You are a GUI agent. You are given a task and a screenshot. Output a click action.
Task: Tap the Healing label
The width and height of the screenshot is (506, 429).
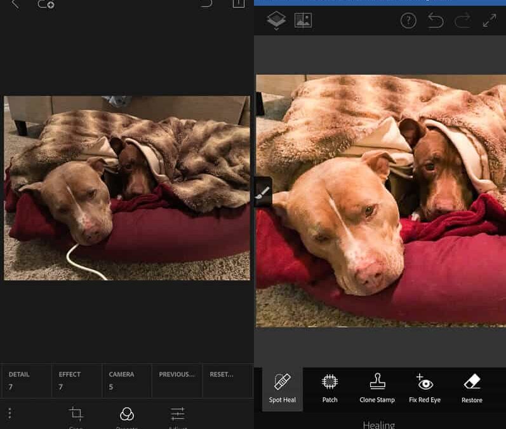379,425
